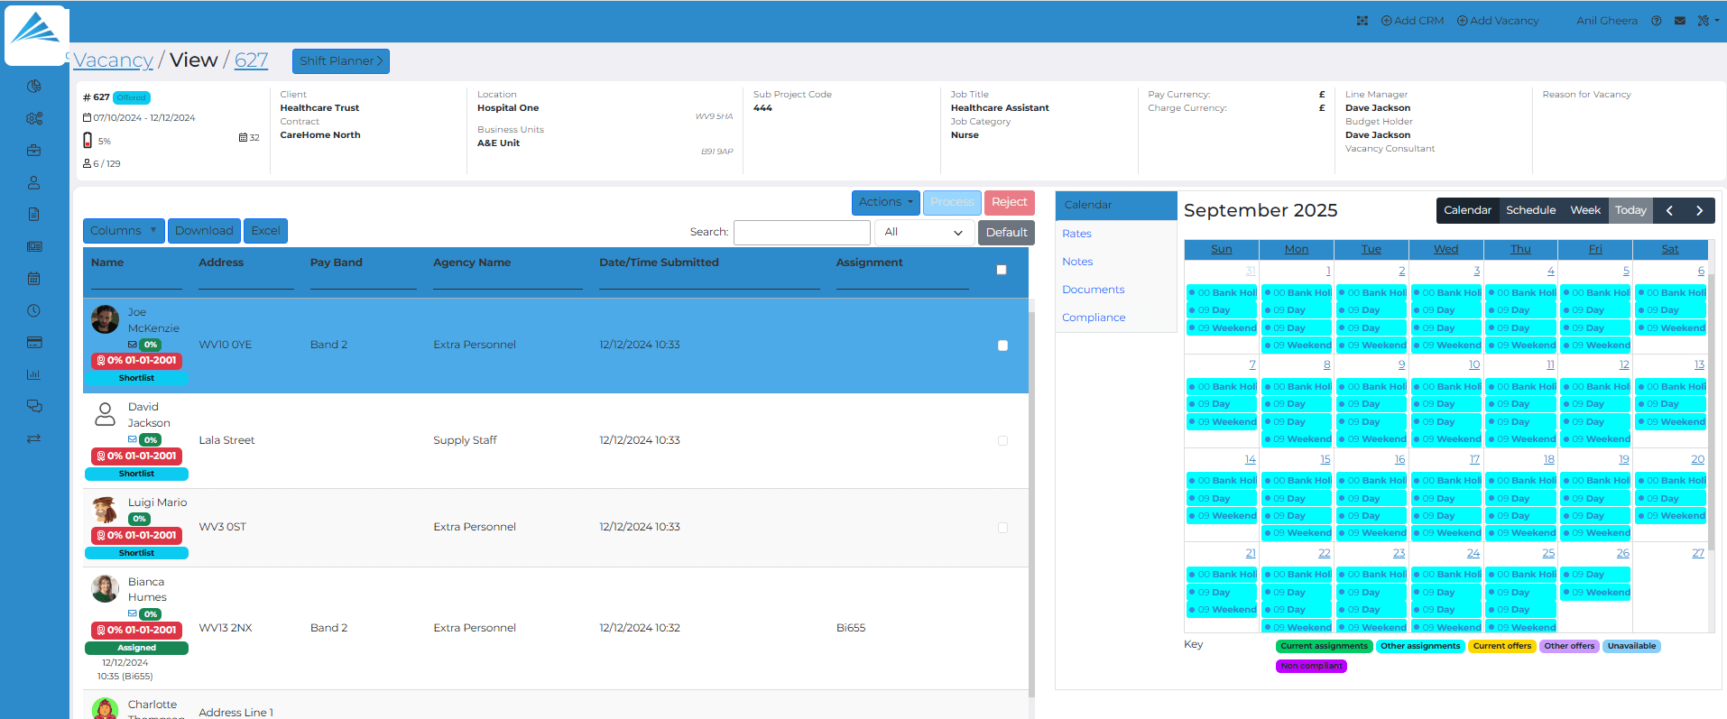
Task: Click the small calendar icon next to 32
Action: click(243, 138)
